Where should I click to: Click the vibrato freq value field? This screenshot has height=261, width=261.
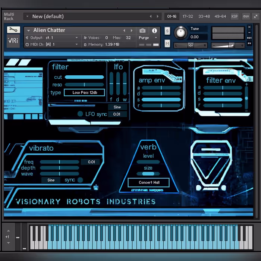91,162
